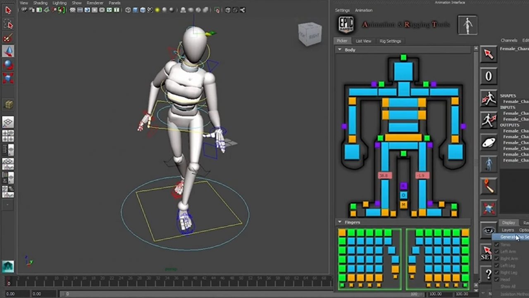The height and width of the screenshot is (298, 529).
Task: Select the Lasso tool in the toolbox
Action: (8, 25)
